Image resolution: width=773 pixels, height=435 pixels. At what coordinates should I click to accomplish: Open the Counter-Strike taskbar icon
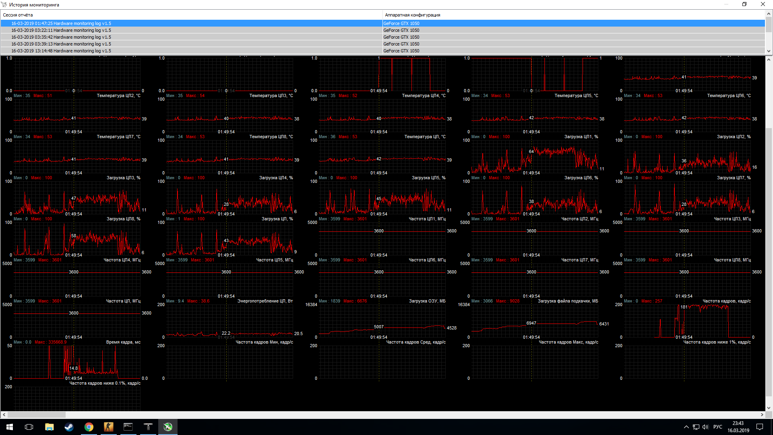click(108, 427)
